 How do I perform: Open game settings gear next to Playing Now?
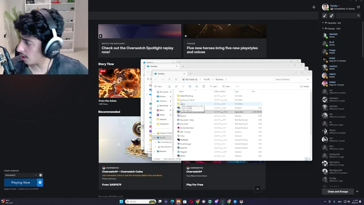click(x=40, y=183)
